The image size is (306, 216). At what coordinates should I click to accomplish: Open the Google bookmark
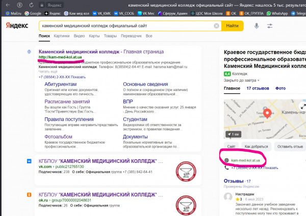(x=33, y=13)
